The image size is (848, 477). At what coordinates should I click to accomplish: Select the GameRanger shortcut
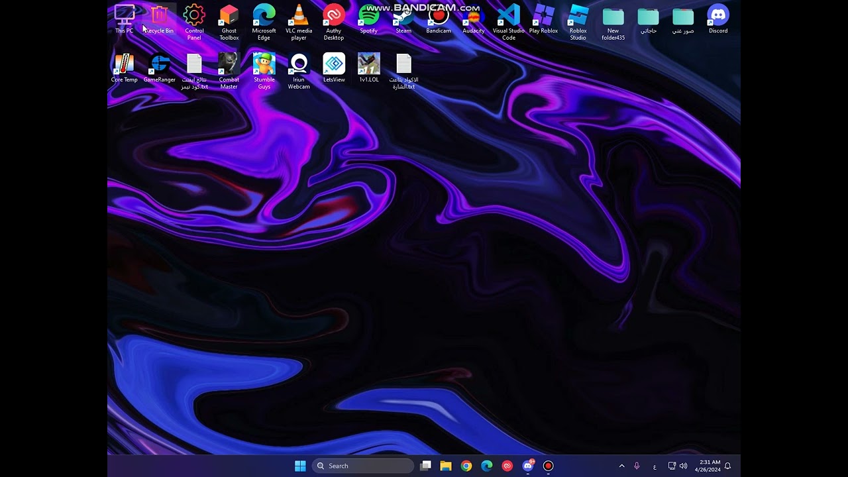pyautogui.click(x=160, y=68)
